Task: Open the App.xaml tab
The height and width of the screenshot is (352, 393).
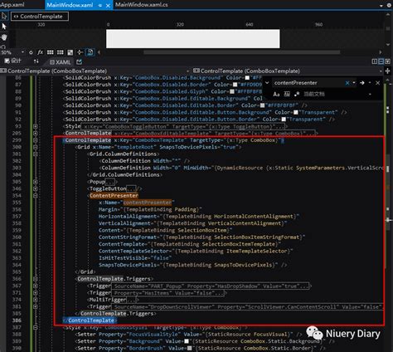Action: tap(12, 5)
